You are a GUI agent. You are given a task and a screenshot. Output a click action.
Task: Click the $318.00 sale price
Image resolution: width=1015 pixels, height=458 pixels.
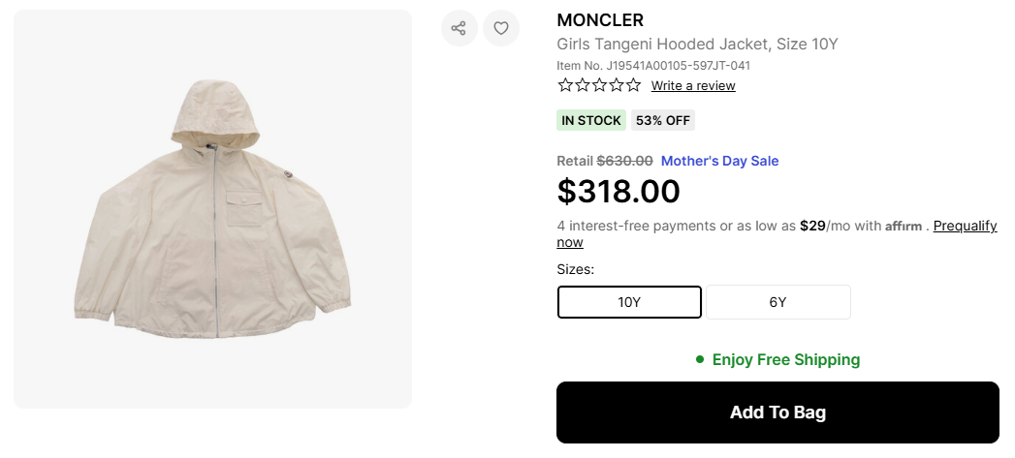tap(619, 192)
